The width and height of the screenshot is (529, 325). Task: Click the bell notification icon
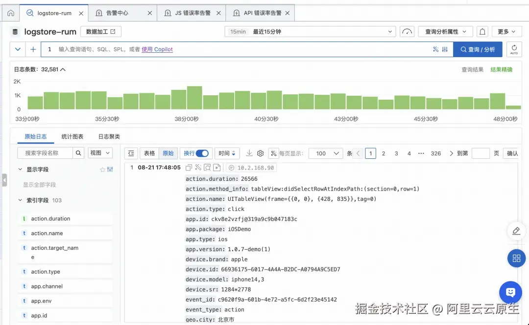point(482,31)
